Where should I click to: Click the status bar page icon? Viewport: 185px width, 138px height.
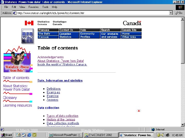[x=2, y=129]
